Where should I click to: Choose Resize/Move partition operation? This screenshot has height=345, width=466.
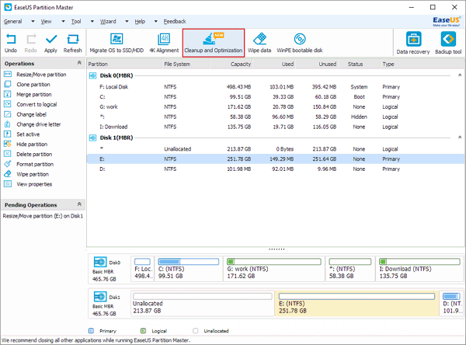(35, 75)
